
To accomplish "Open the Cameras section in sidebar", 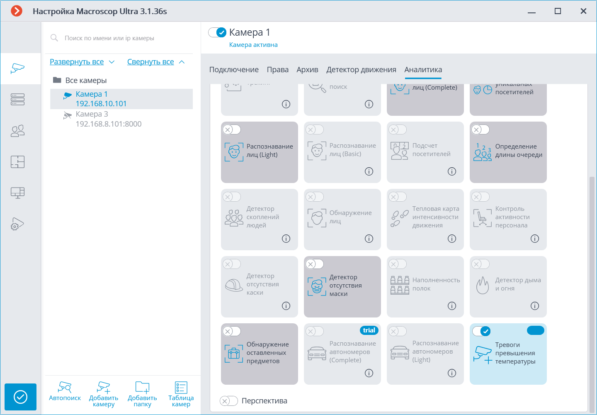I will [x=18, y=68].
